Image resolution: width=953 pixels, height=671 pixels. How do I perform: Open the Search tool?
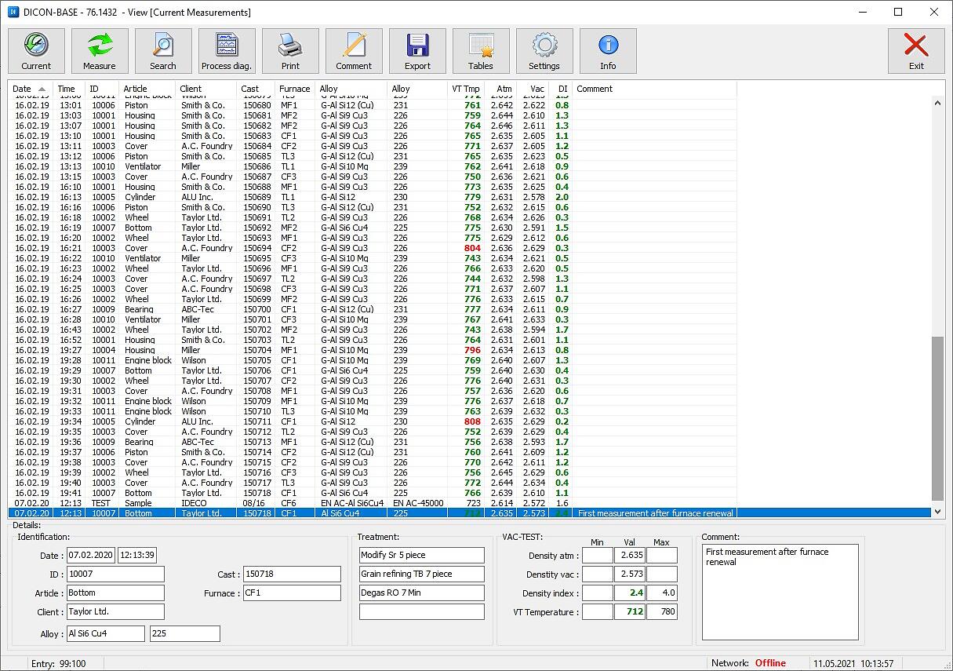163,52
